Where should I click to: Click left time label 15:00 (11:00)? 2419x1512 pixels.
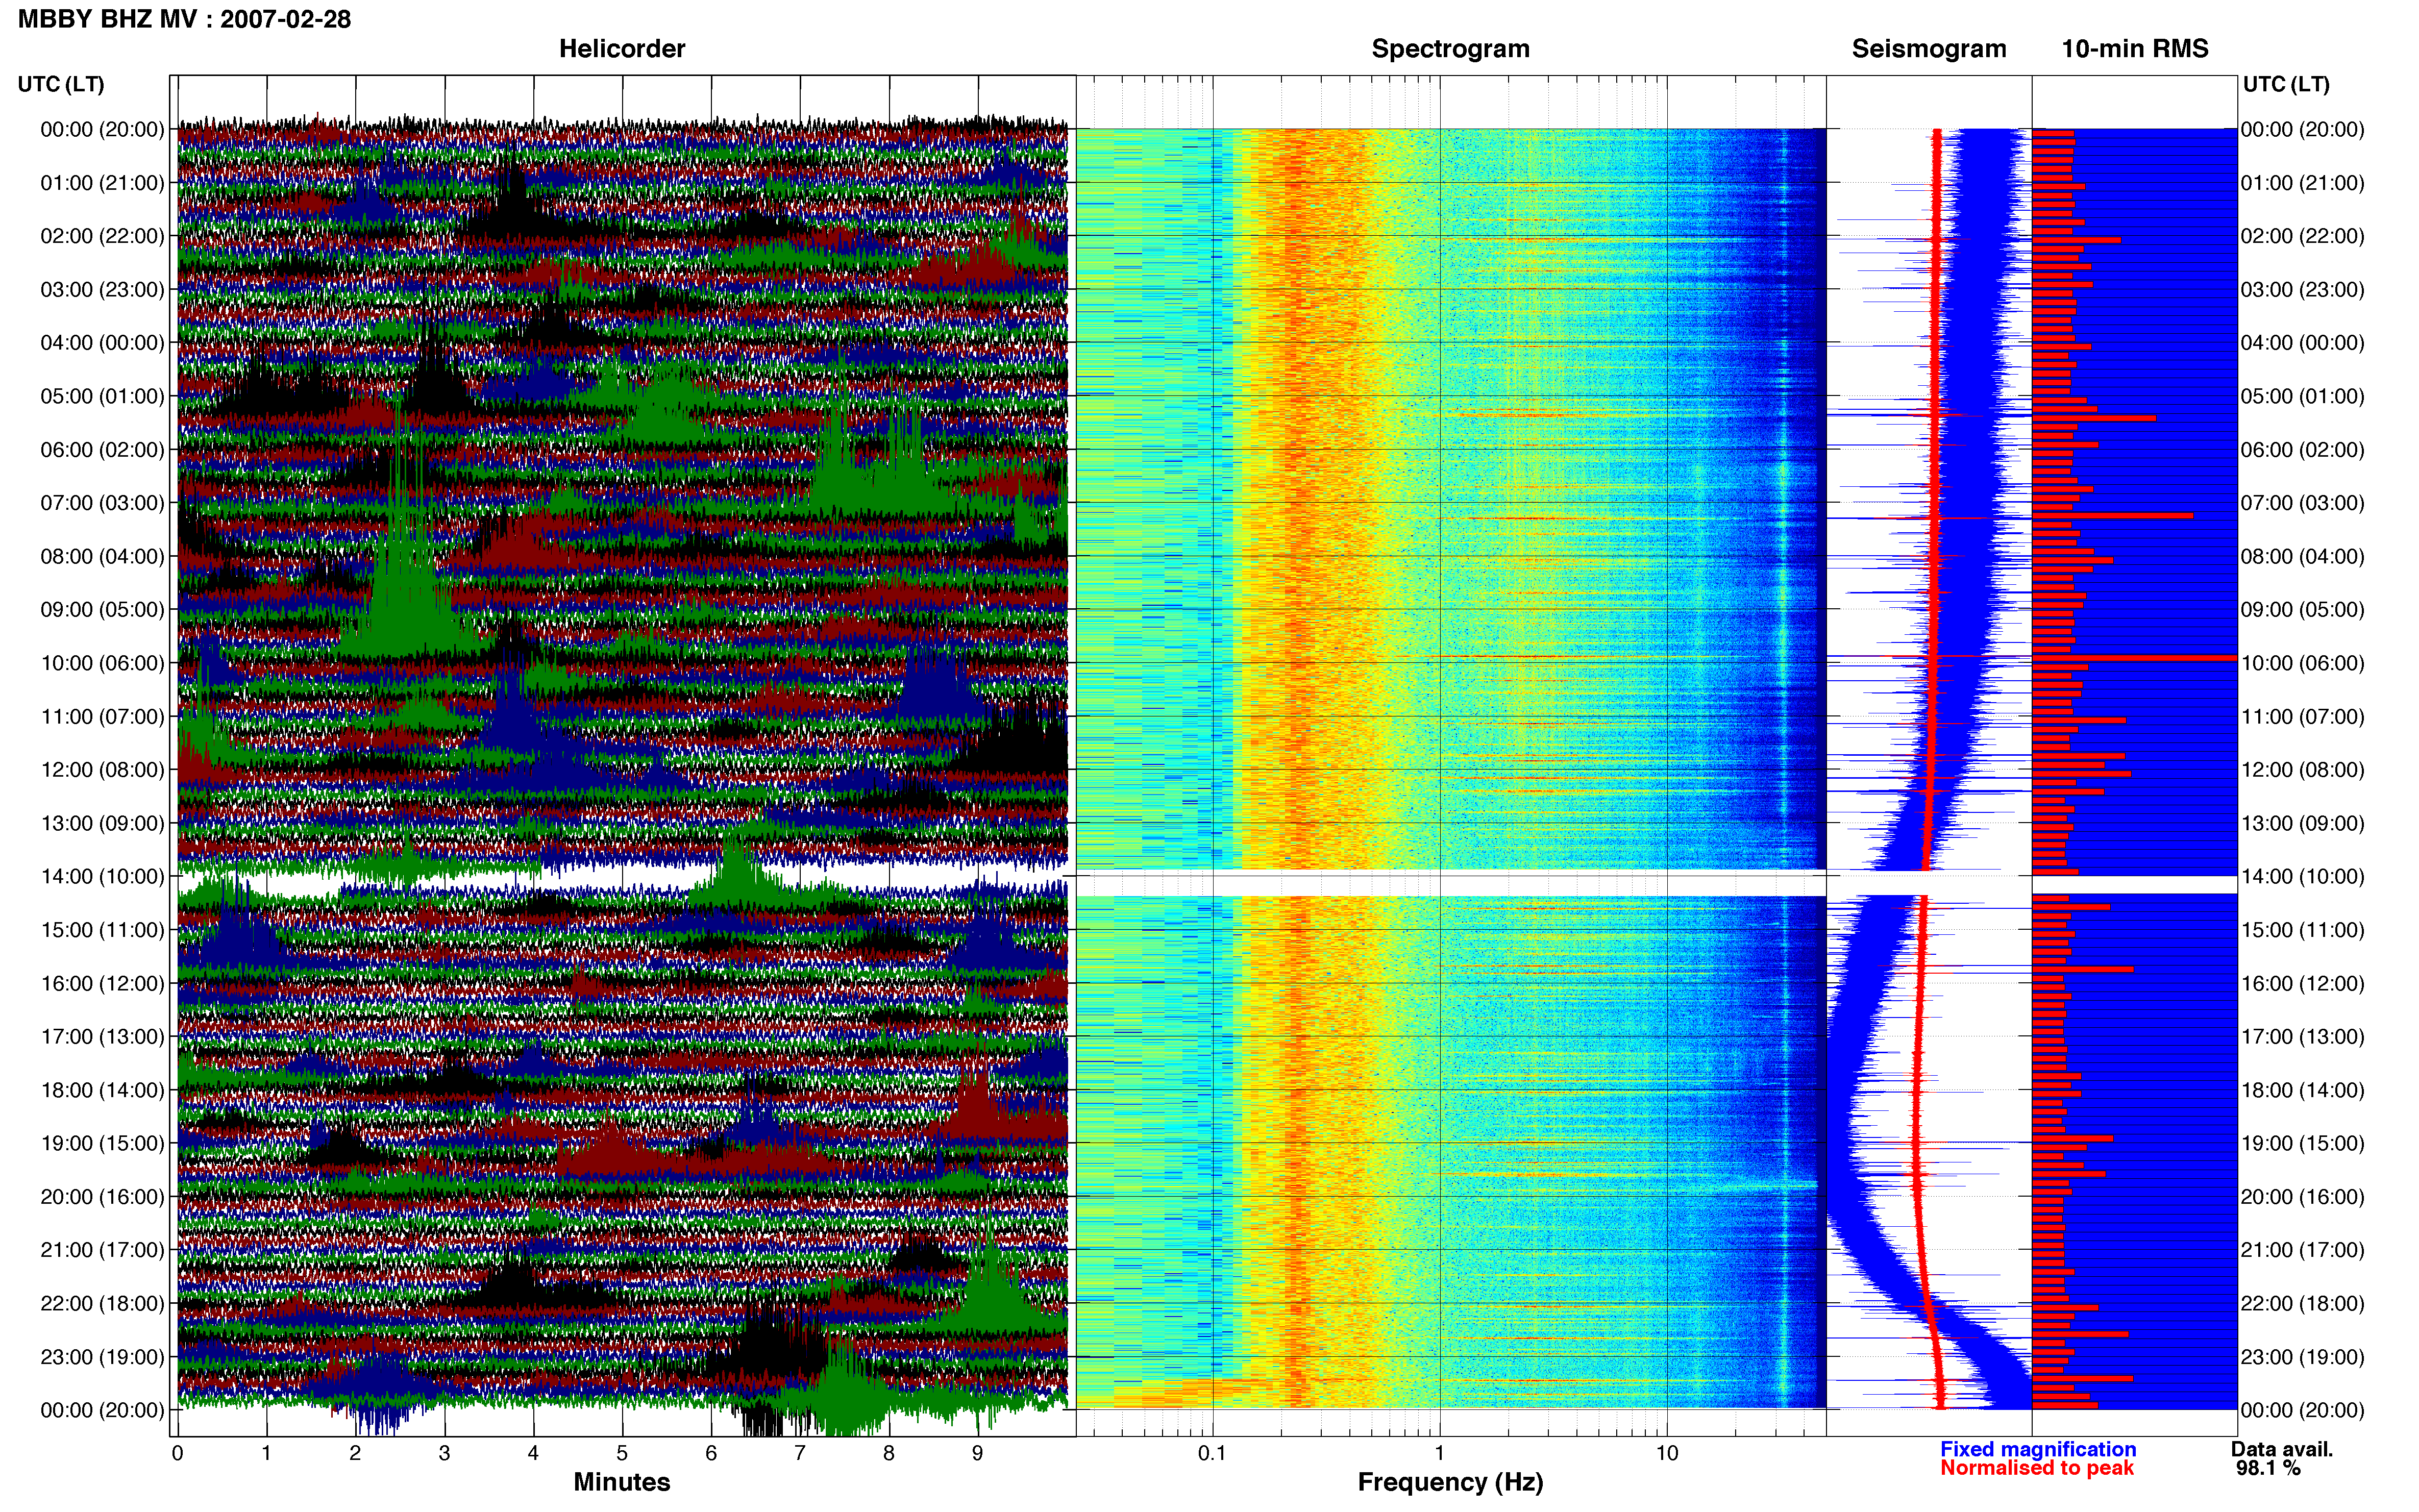[x=102, y=930]
